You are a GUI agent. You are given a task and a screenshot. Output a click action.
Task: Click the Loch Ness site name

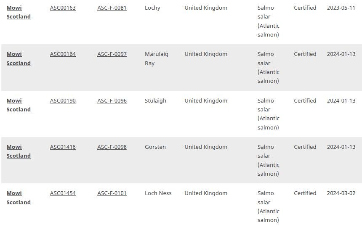[x=158, y=193]
